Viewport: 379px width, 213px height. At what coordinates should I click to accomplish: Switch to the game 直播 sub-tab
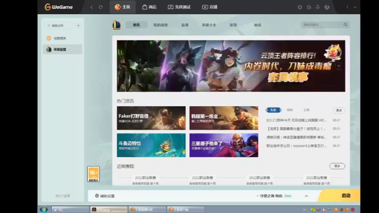(x=185, y=25)
